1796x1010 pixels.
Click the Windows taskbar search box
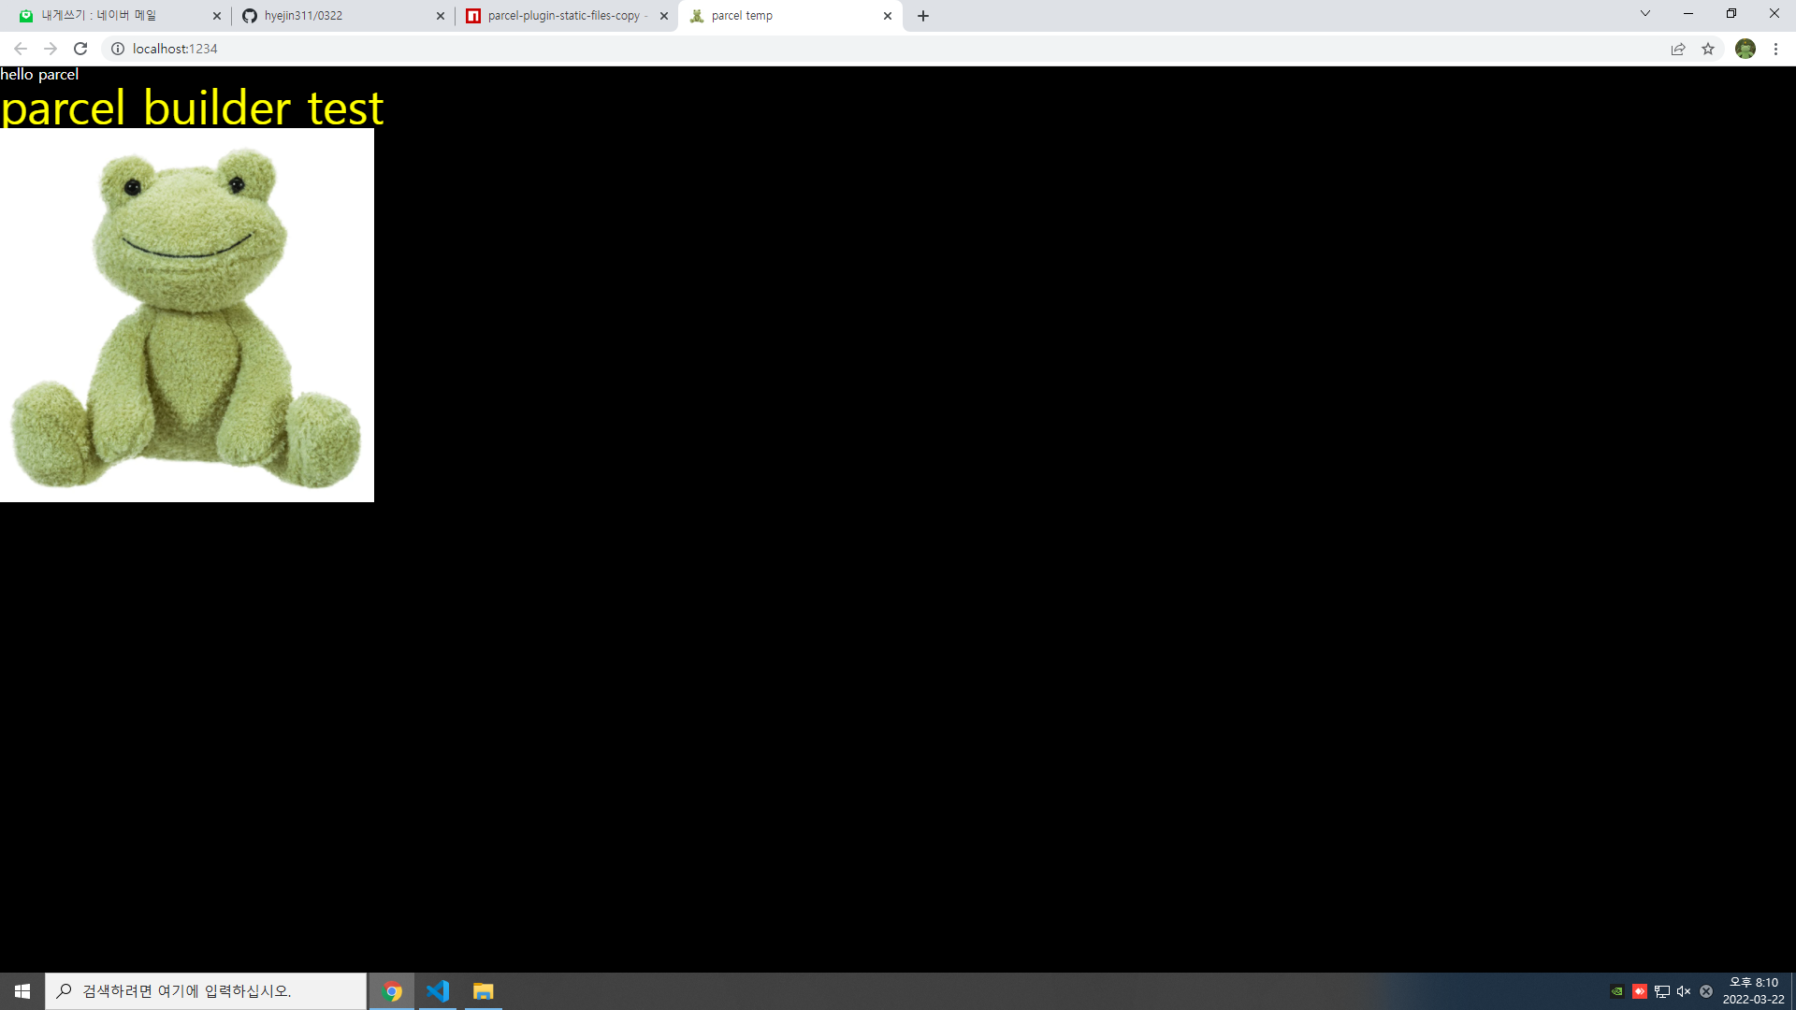206,991
